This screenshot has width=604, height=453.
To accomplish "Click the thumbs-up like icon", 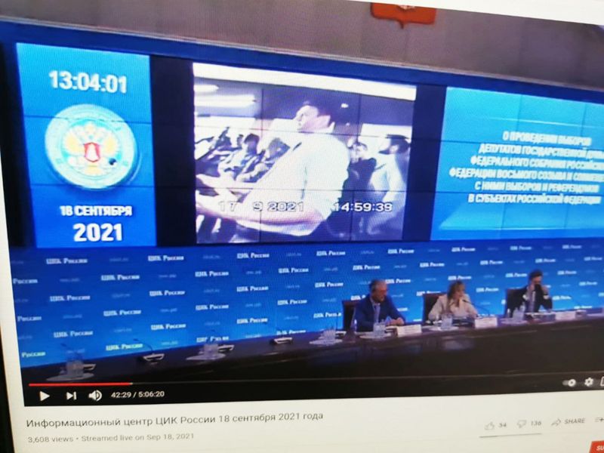I will (490, 426).
